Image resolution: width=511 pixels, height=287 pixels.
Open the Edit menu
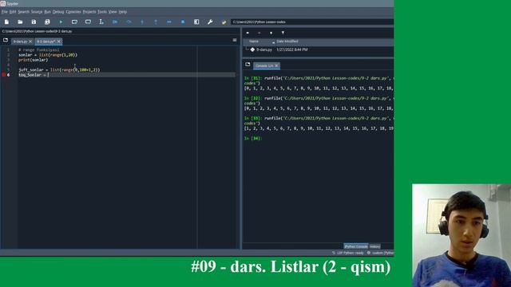click(x=13, y=12)
